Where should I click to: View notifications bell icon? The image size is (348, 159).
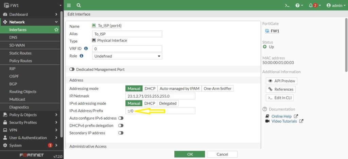(313, 5)
